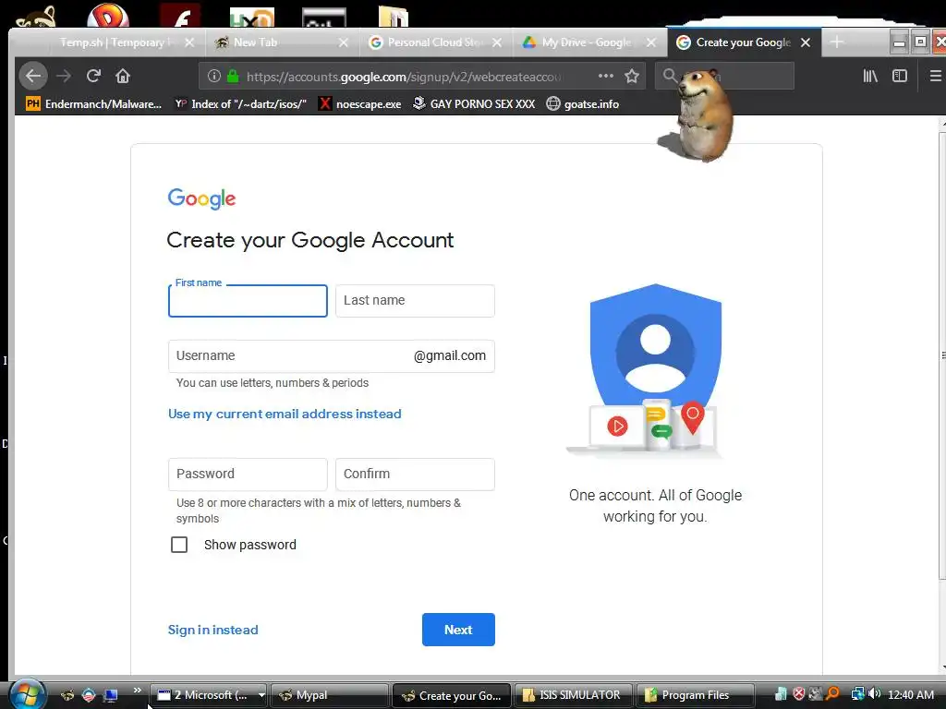The image size is (946, 709).
Task: Open the browser home page
Action: [123, 76]
